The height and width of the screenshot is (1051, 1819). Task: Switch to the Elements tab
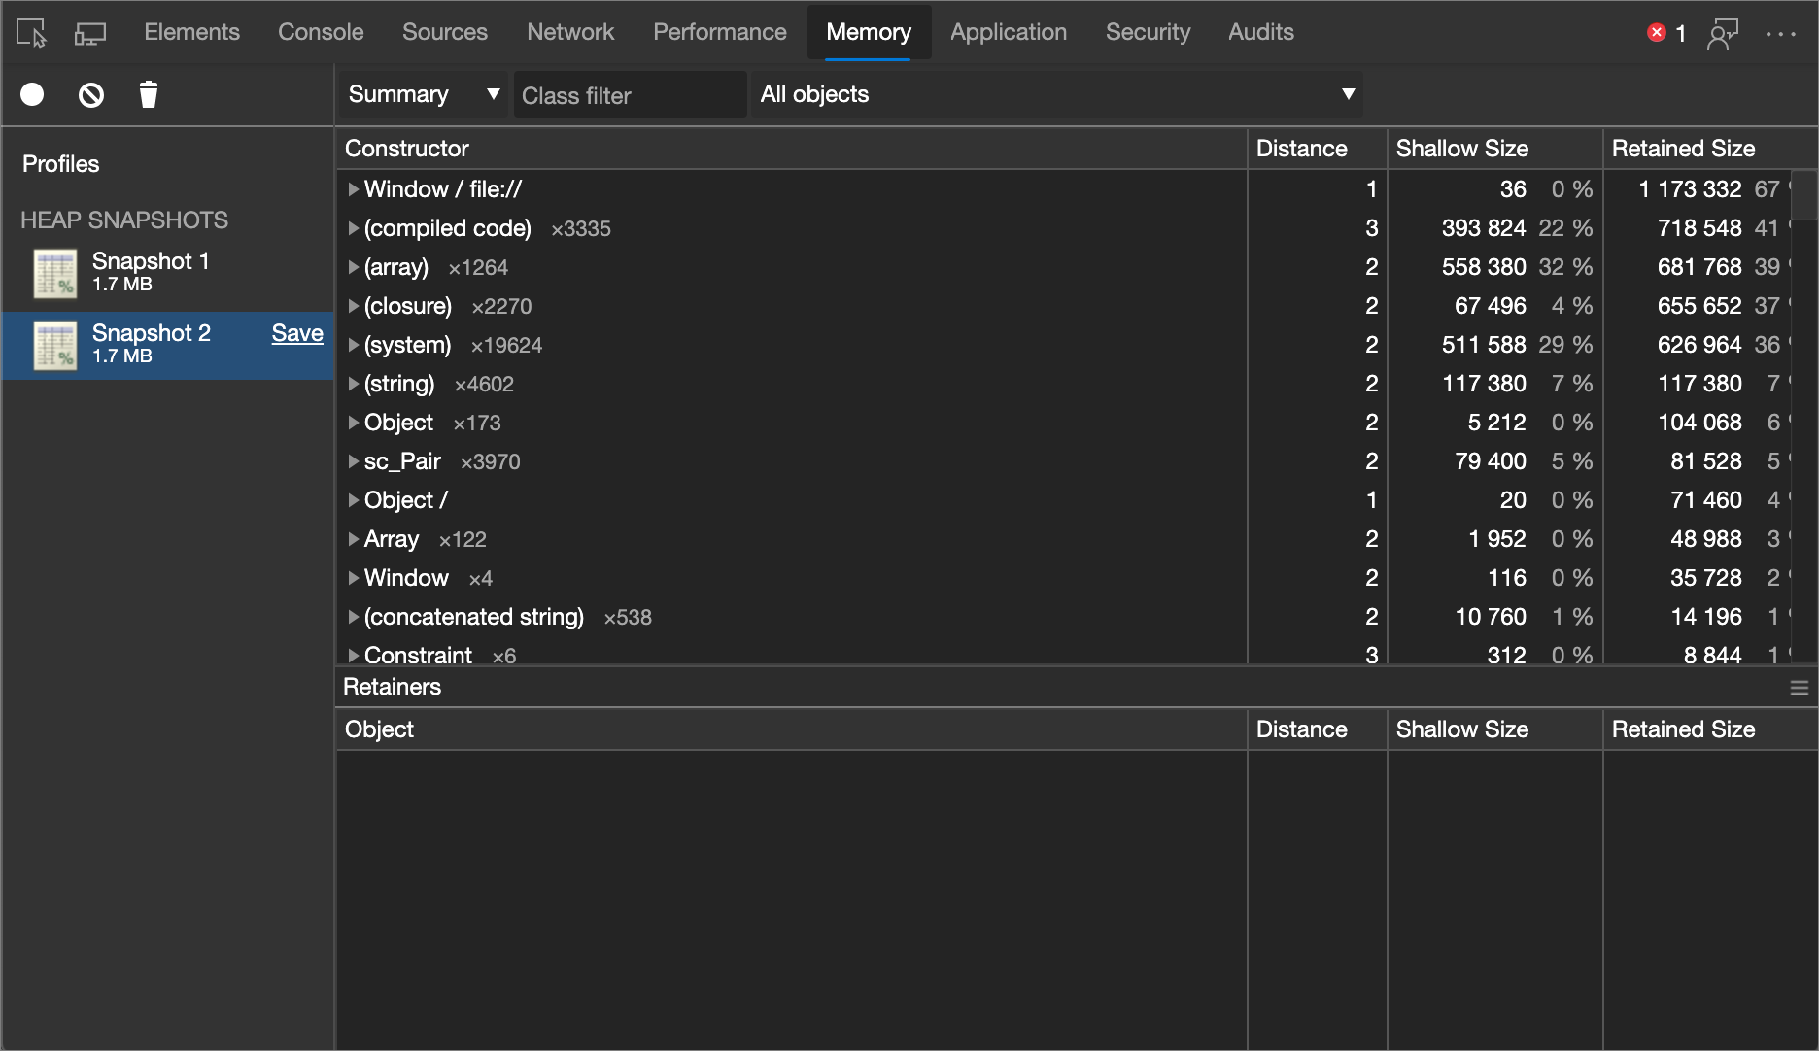[x=191, y=32]
